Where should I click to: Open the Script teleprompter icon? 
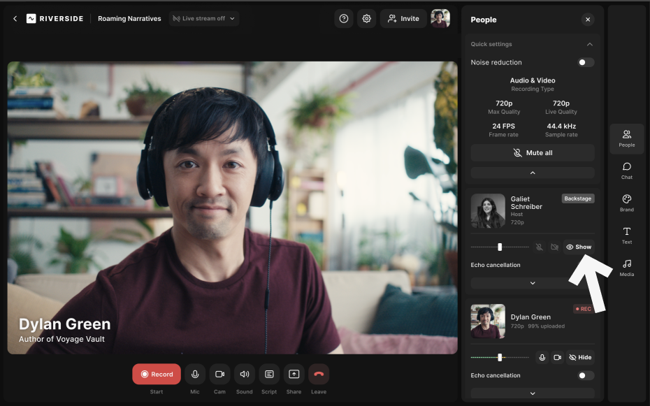point(269,374)
